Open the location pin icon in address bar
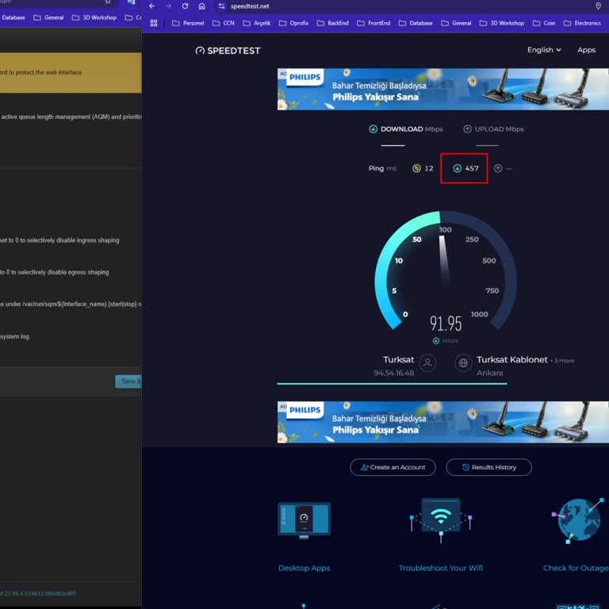 598,6
